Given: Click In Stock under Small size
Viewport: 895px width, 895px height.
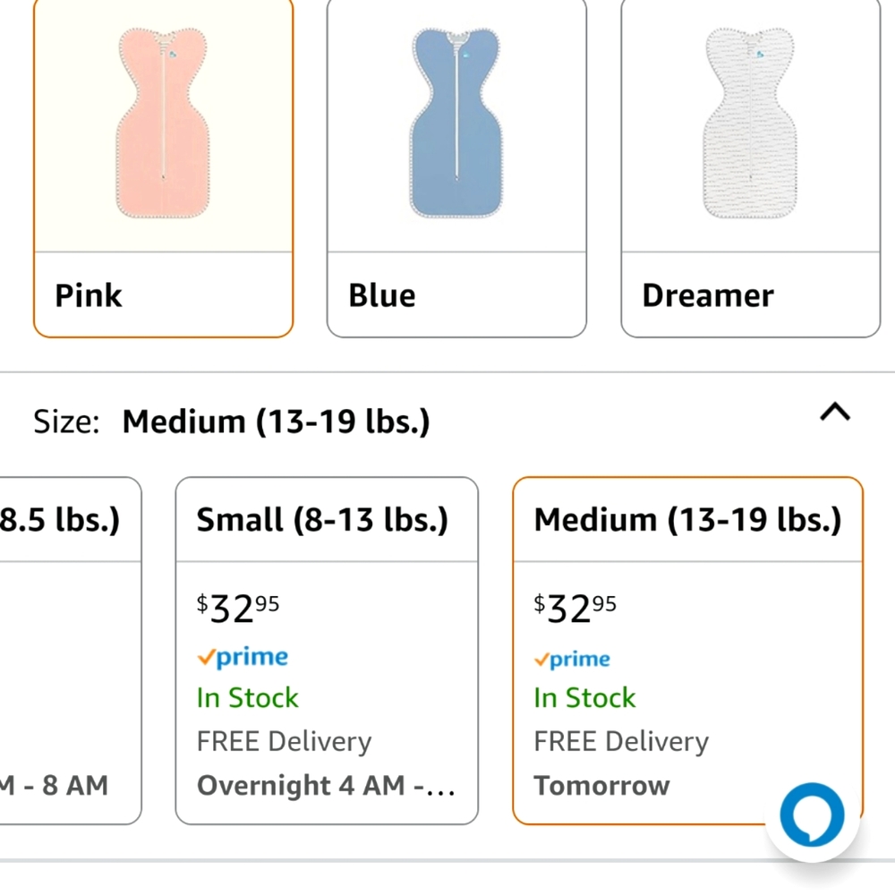Looking at the screenshot, I should click(x=248, y=697).
